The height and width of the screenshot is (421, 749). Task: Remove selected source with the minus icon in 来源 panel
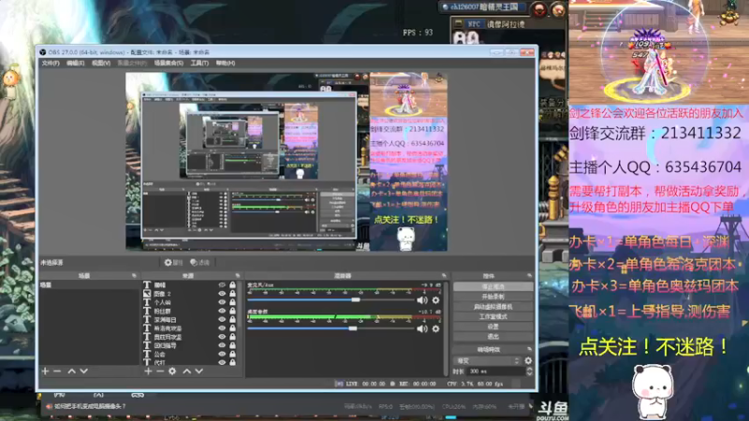coord(160,370)
